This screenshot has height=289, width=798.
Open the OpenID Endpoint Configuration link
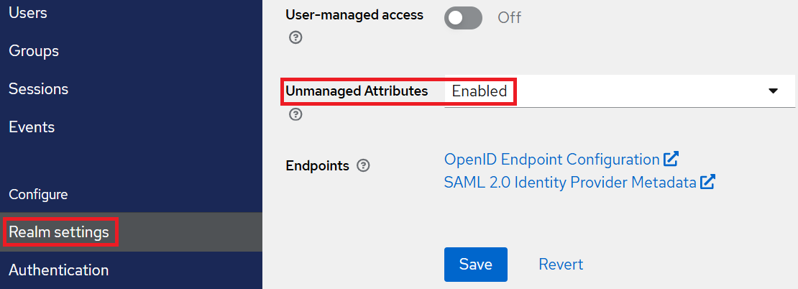[x=551, y=159]
